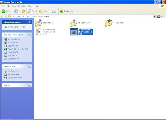Click the My Computer icon
Viewport: 166px width, 120px height.
pyautogui.click(x=5, y=71)
